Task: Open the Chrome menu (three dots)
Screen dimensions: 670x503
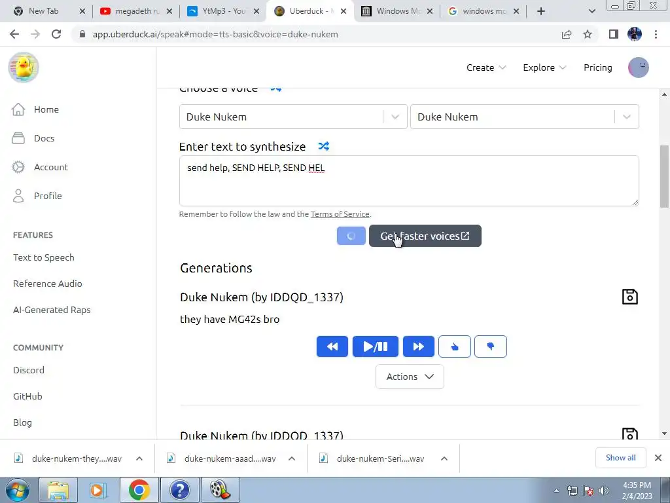Action: (x=656, y=34)
